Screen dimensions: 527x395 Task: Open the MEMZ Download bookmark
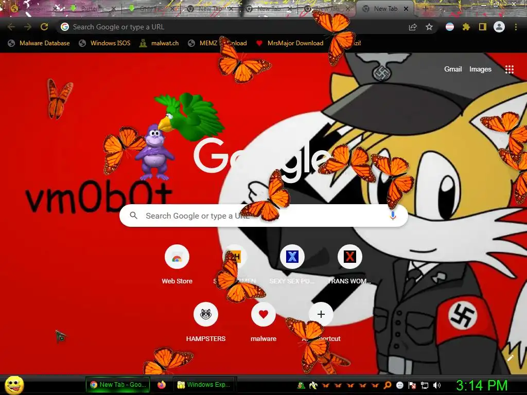[218, 43]
